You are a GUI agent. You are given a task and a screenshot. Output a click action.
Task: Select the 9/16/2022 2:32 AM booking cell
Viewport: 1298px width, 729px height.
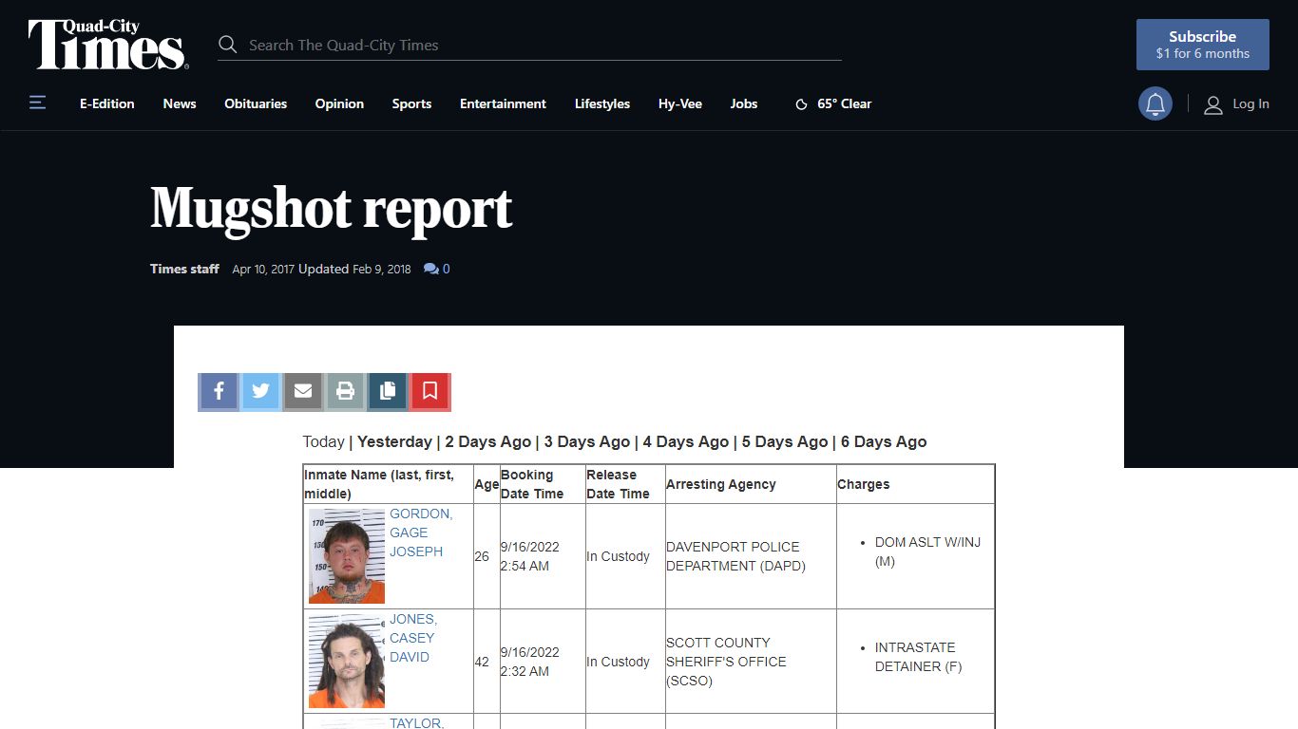[x=543, y=662]
